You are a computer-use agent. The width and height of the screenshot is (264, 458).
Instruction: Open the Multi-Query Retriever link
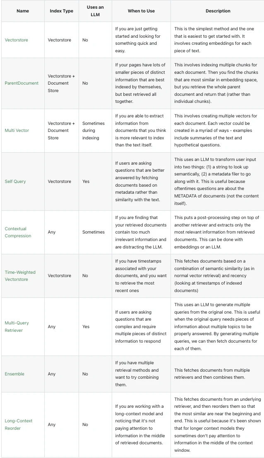click(x=17, y=326)
